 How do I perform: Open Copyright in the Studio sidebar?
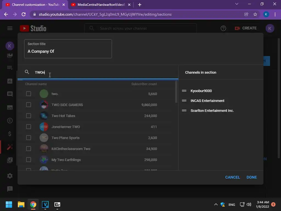(10, 121)
